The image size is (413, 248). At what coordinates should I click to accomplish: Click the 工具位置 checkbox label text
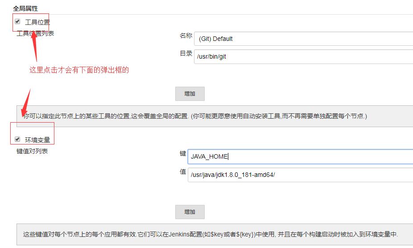tap(37, 22)
